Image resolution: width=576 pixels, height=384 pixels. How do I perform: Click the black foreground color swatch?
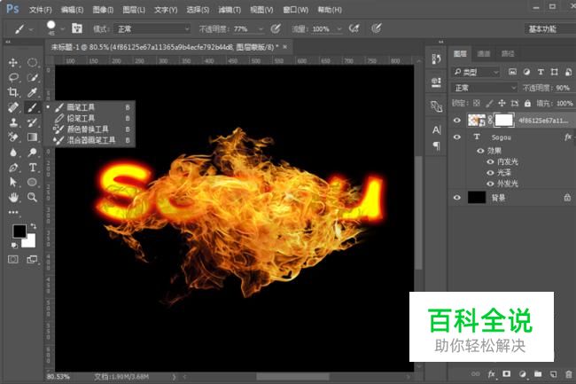[19, 231]
